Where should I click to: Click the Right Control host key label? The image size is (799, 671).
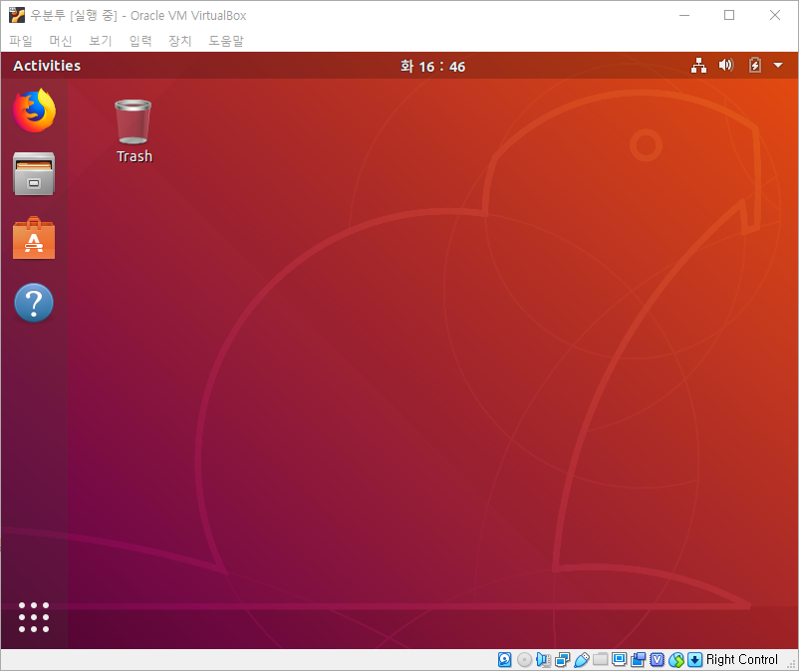pos(742,660)
